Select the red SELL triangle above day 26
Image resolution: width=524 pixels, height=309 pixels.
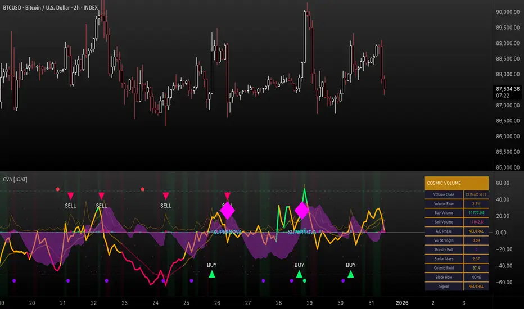[227, 196]
